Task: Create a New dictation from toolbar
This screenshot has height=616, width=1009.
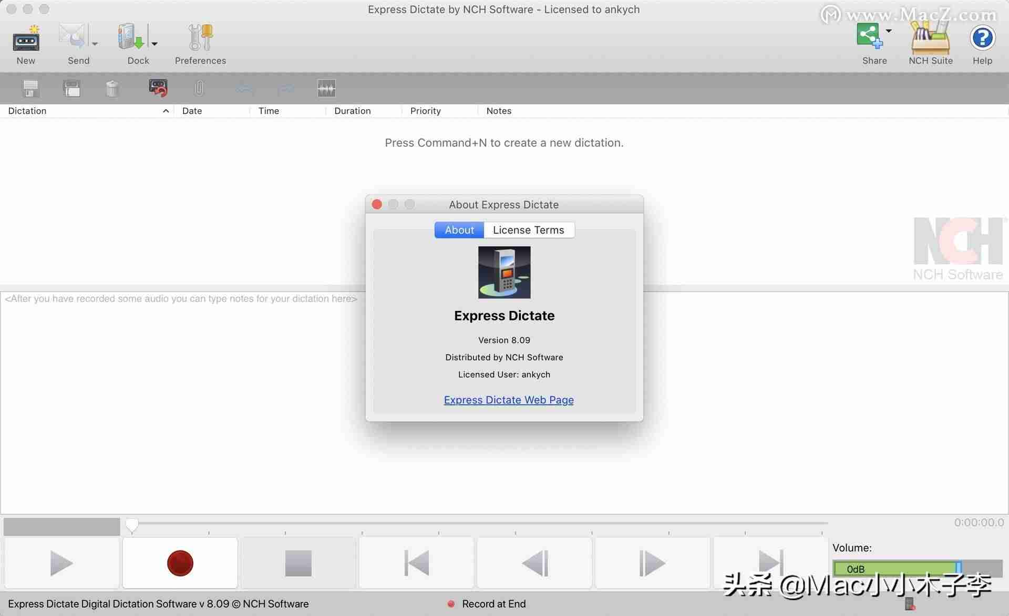Action: (x=26, y=44)
